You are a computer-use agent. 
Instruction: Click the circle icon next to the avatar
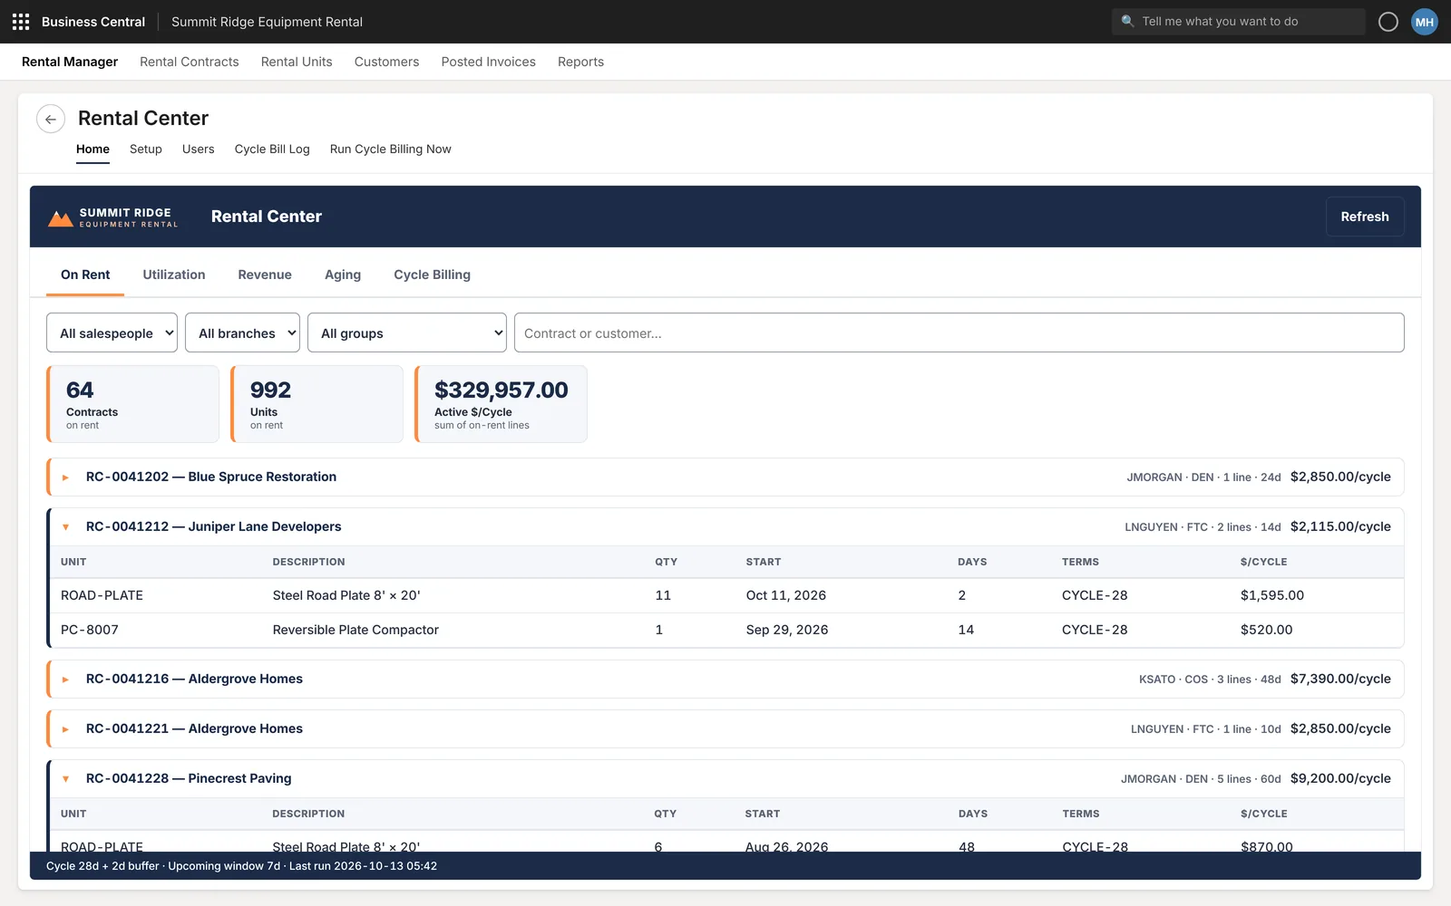tap(1388, 22)
